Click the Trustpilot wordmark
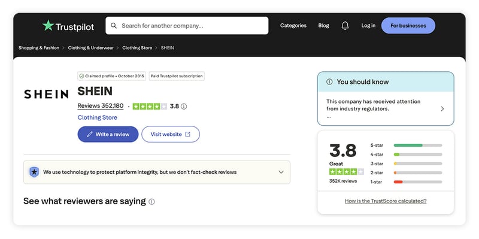This screenshot has height=239, width=479. (x=74, y=27)
